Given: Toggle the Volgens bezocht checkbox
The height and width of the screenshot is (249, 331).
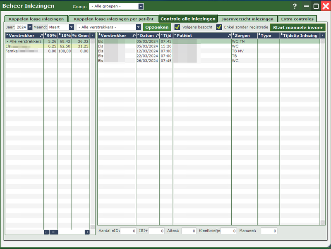Looking at the screenshot, I should pos(177,27).
